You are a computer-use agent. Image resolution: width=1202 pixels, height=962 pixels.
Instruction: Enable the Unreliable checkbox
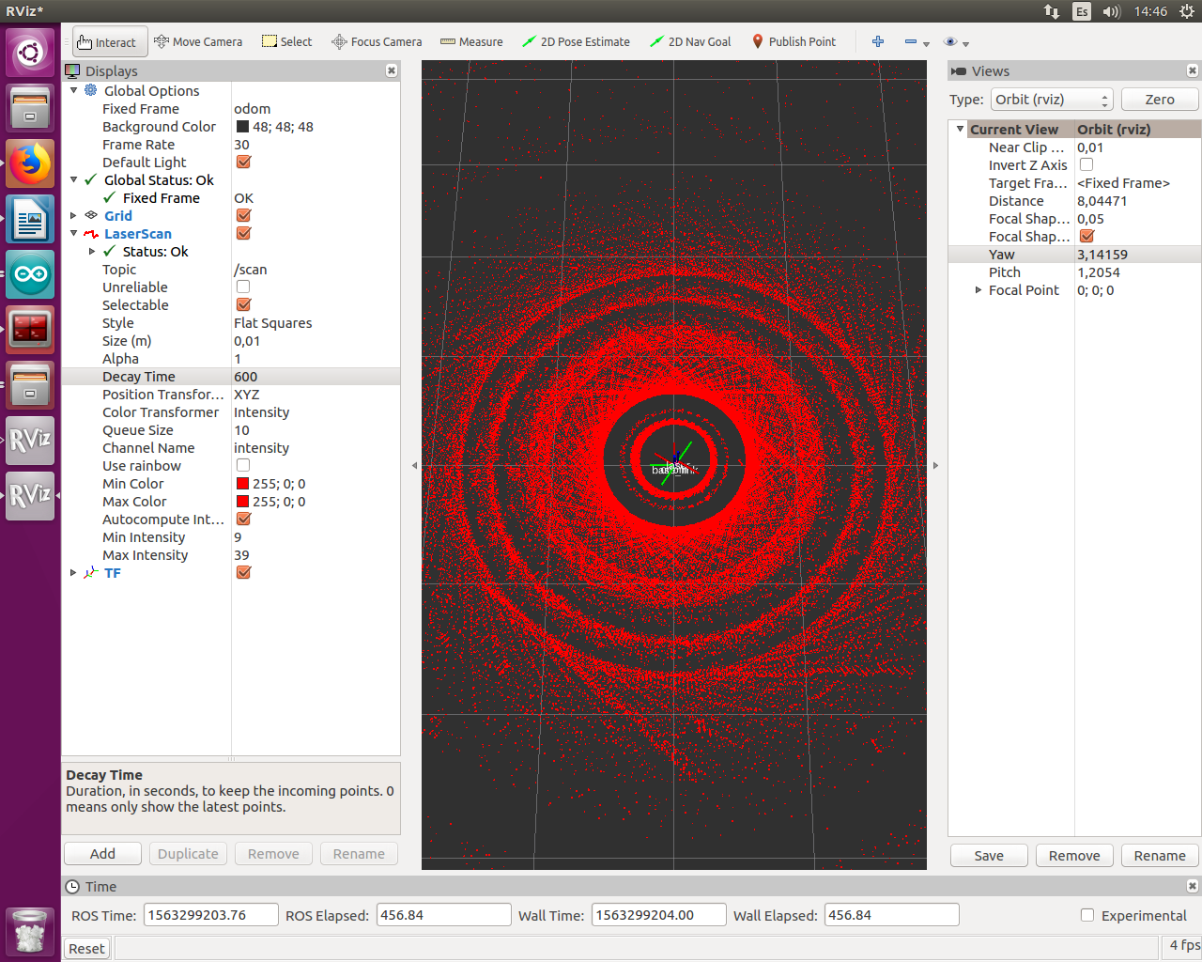pos(243,287)
